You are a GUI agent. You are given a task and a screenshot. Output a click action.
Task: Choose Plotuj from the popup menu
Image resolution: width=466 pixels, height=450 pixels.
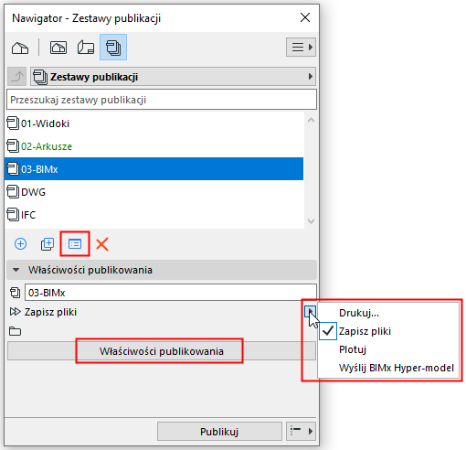click(x=388, y=349)
